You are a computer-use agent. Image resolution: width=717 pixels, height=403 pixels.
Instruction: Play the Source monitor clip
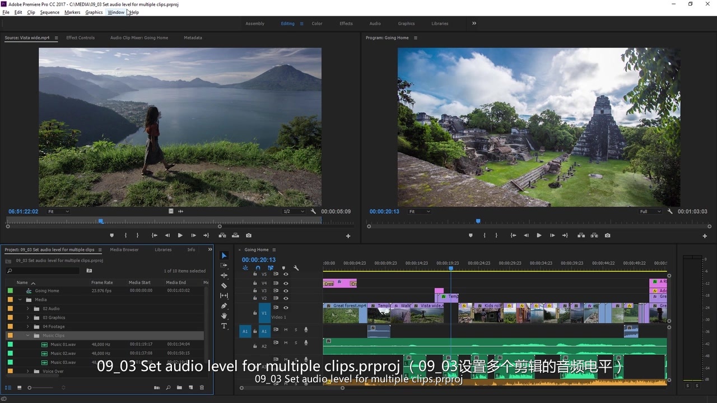click(x=180, y=236)
